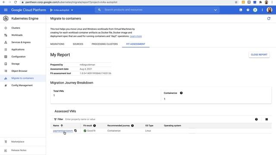Bookmark this page with the star icon
Viewport: 276px width, 155px height.
pyautogui.click(x=236, y=2)
